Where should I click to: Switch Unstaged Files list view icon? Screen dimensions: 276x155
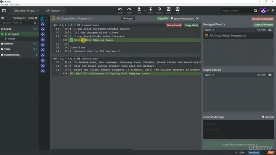(x=270, y=30)
